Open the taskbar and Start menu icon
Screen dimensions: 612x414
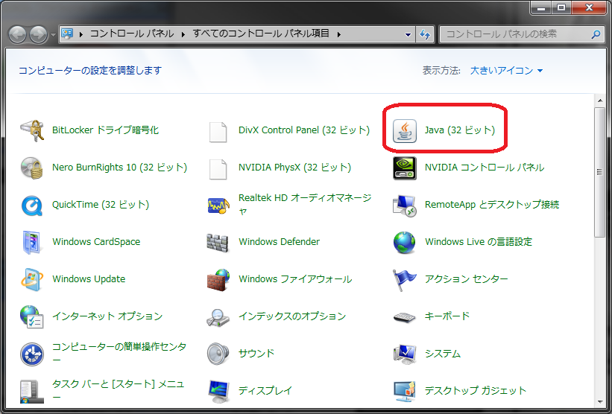point(31,391)
